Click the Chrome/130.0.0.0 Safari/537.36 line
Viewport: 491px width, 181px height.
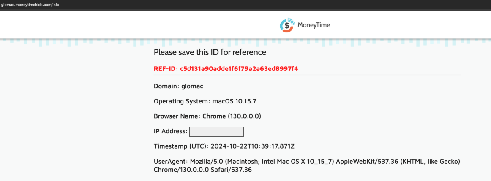(203, 170)
